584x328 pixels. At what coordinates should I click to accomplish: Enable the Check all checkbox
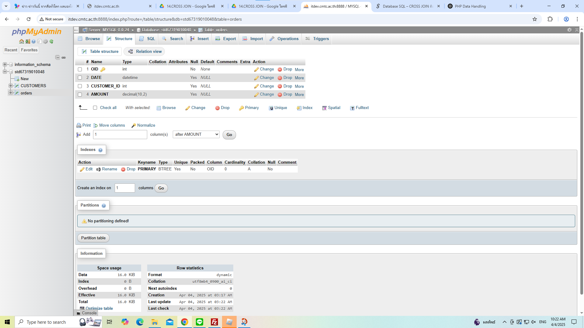point(95,108)
